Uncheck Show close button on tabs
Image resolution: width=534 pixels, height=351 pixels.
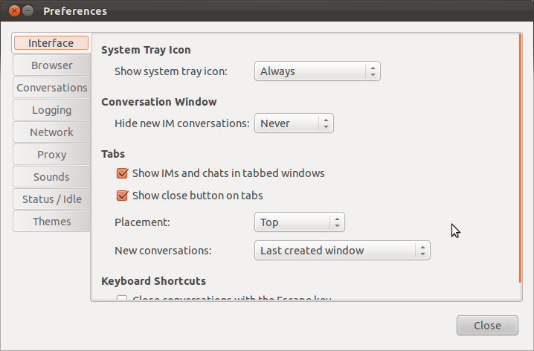click(x=123, y=196)
